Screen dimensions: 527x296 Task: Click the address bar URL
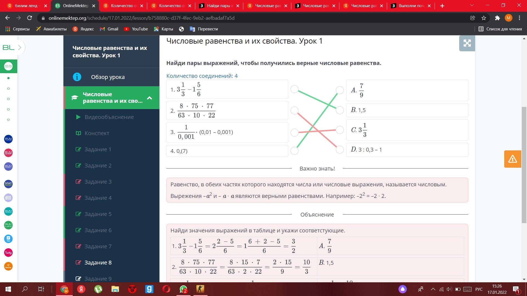coord(141,18)
